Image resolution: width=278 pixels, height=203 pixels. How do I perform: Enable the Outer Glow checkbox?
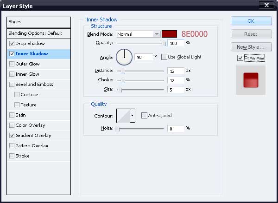pyautogui.click(x=12, y=64)
